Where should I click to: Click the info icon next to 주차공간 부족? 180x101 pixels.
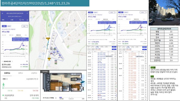pyautogui.click(x=56, y=98)
